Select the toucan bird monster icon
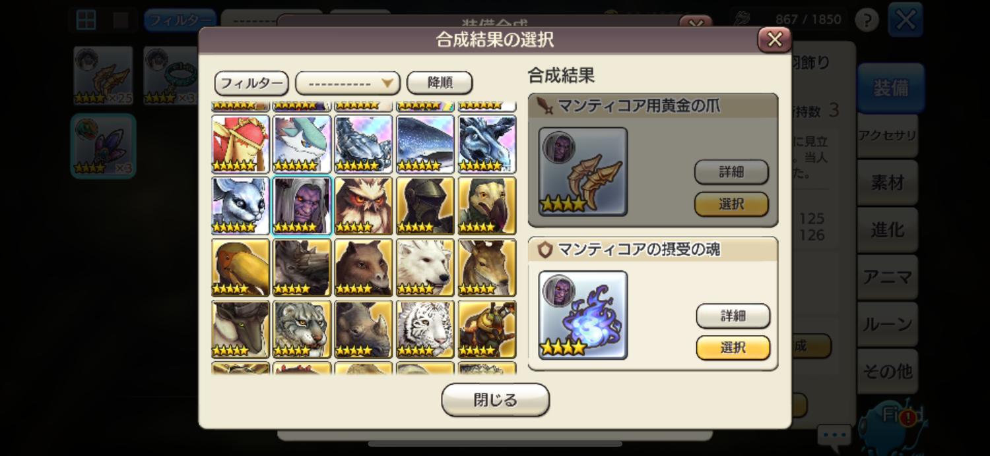This screenshot has height=456, width=990. 240,267
